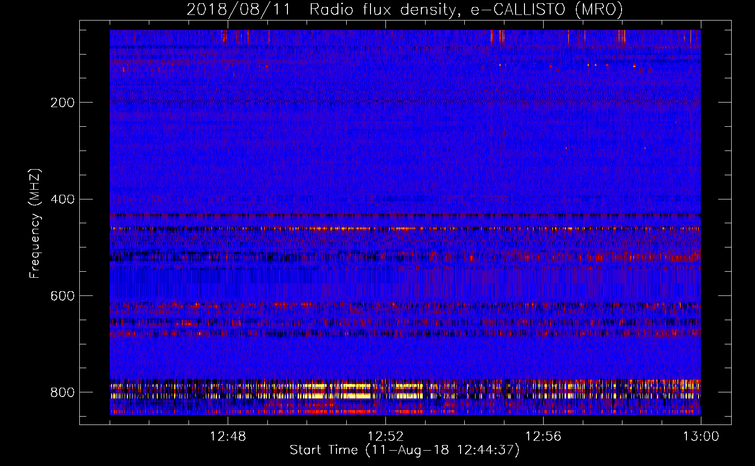Click the 12:56 time tick label
Viewport: 755px width, 466px height.
tap(543, 437)
